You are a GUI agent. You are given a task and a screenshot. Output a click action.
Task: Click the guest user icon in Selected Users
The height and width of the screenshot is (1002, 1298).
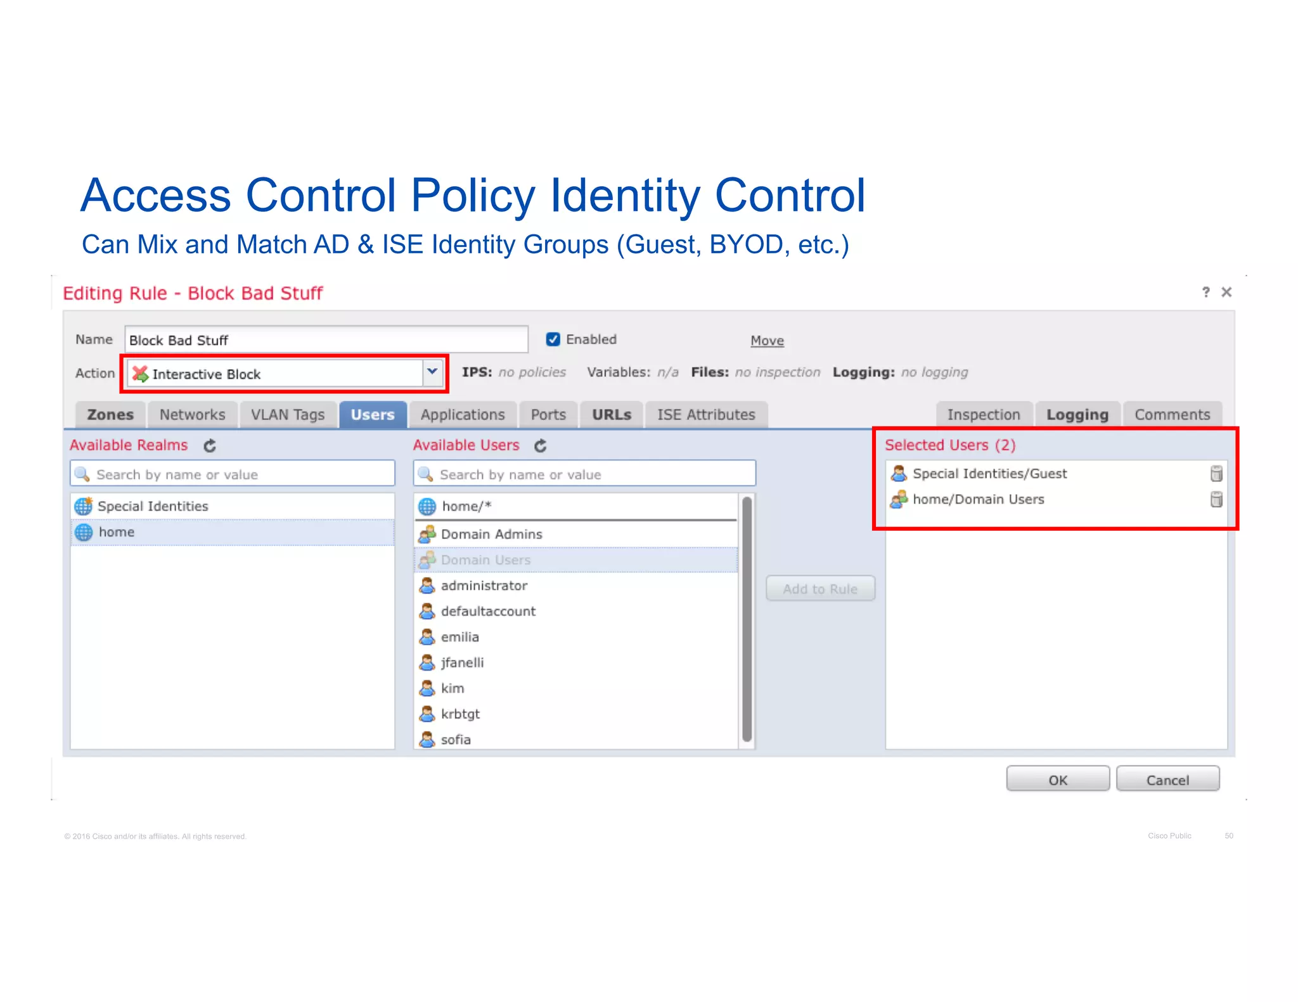tap(899, 473)
